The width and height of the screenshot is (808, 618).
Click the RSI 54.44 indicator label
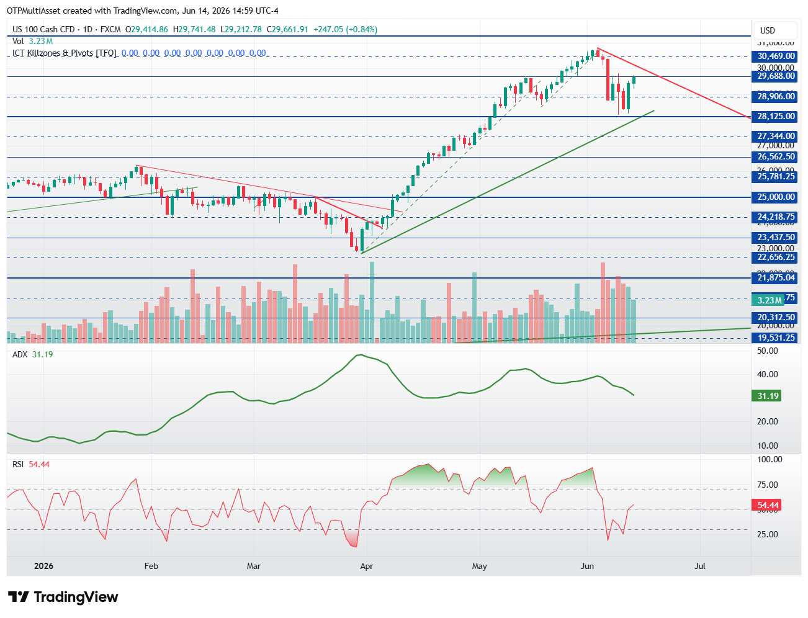(31, 464)
